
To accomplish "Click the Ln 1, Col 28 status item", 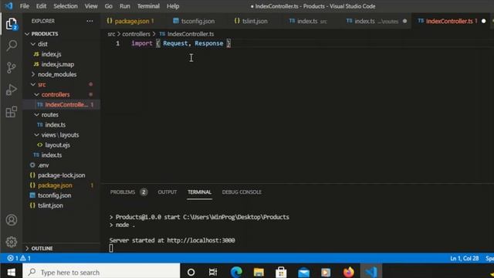I will click(x=465, y=258).
